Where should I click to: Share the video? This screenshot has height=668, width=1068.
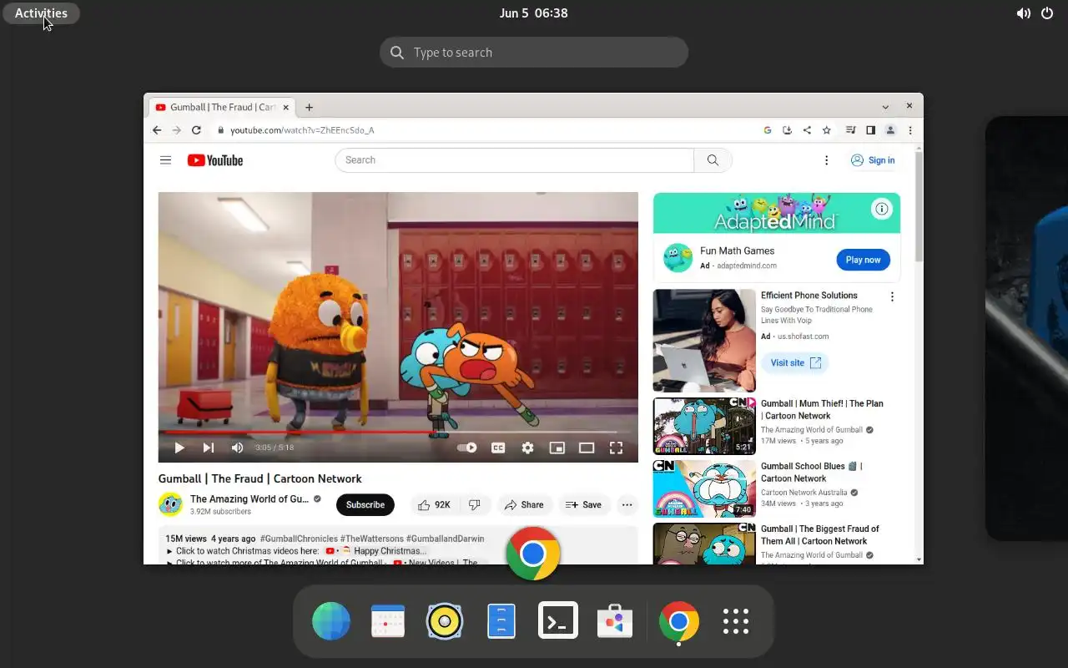(x=524, y=504)
